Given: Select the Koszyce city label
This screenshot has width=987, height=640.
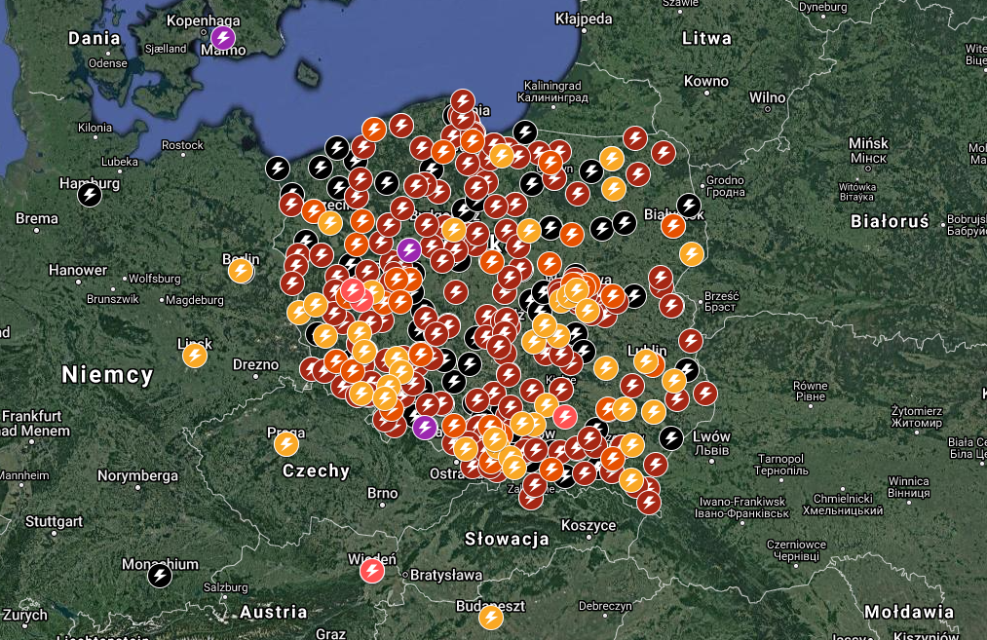Looking at the screenshot, I should click(x=588, y=525).
